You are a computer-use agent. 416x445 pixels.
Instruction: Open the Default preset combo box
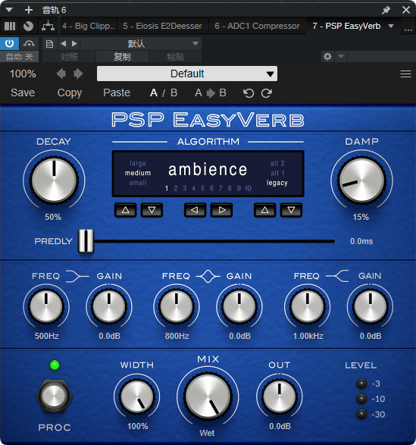(187, 74)
